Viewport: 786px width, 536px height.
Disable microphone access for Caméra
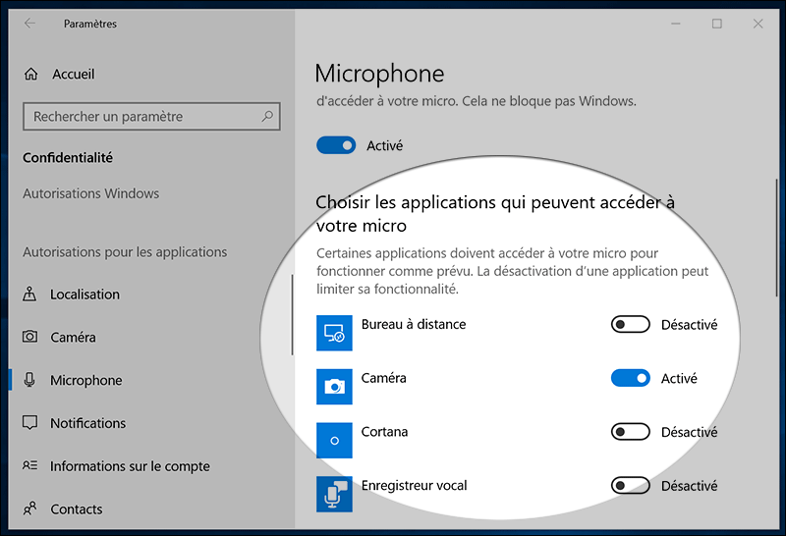631,378
